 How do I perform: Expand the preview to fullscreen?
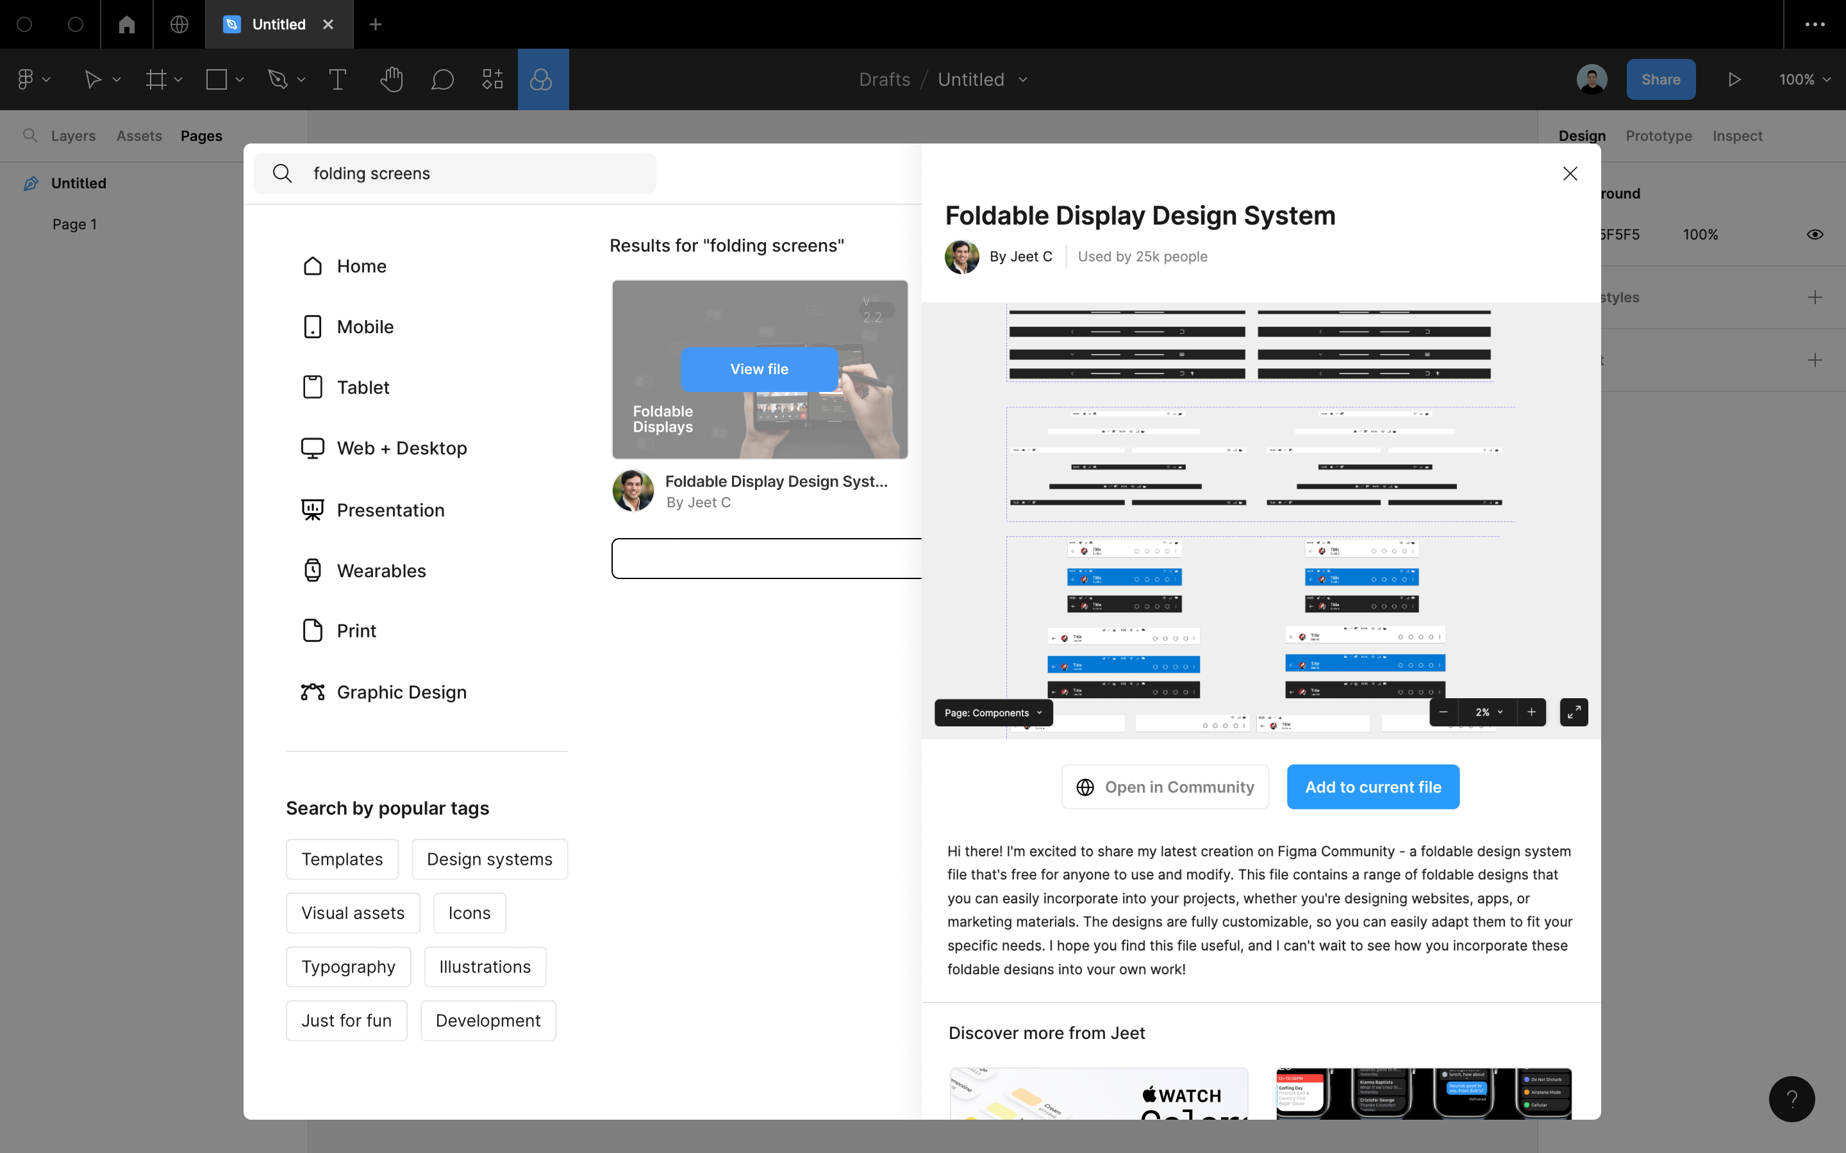[x=1574, y=712]
